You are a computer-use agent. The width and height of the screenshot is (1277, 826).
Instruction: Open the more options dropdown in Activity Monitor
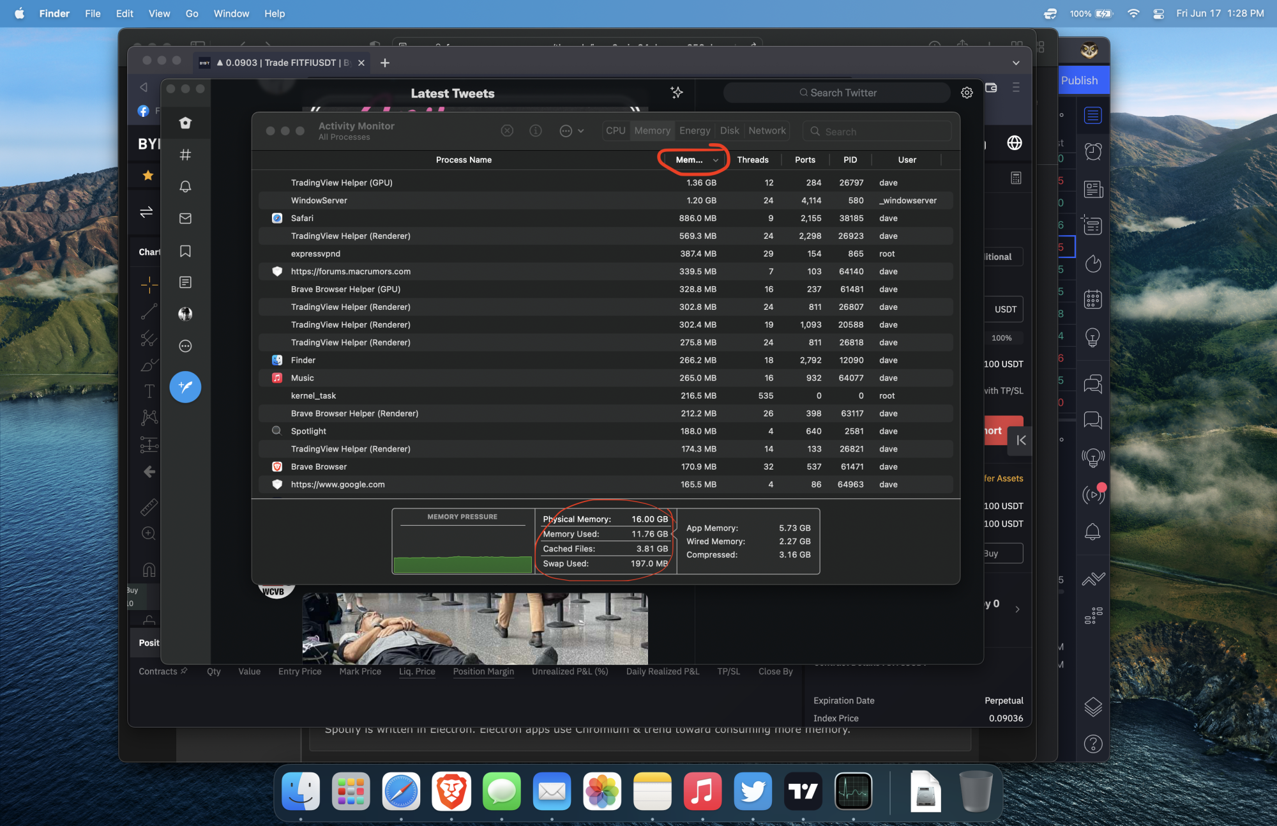point(571,131)
